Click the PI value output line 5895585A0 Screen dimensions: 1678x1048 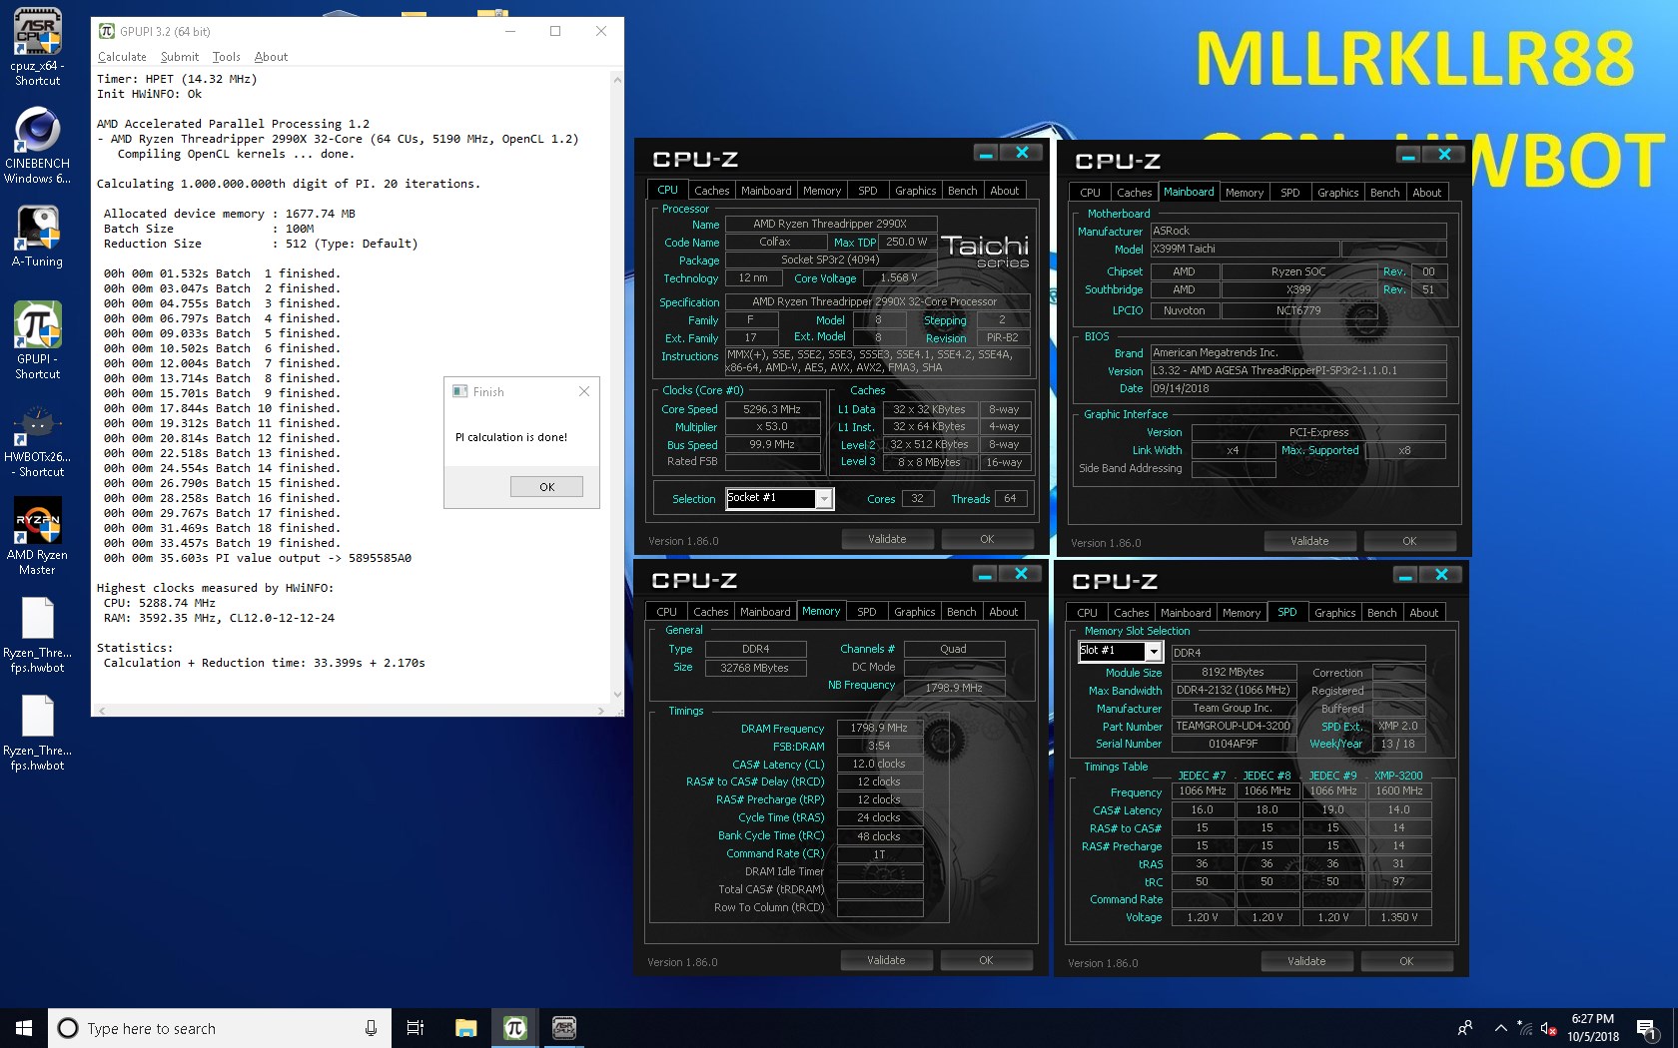click(257, 558)
